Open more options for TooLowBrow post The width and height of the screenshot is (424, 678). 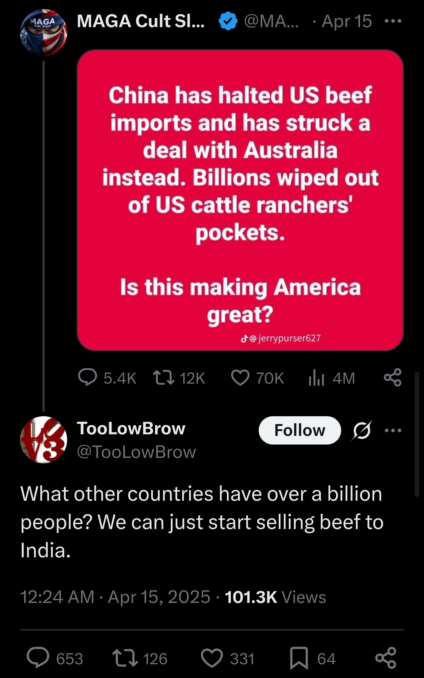pyautogui.click(x=393, y=430)
